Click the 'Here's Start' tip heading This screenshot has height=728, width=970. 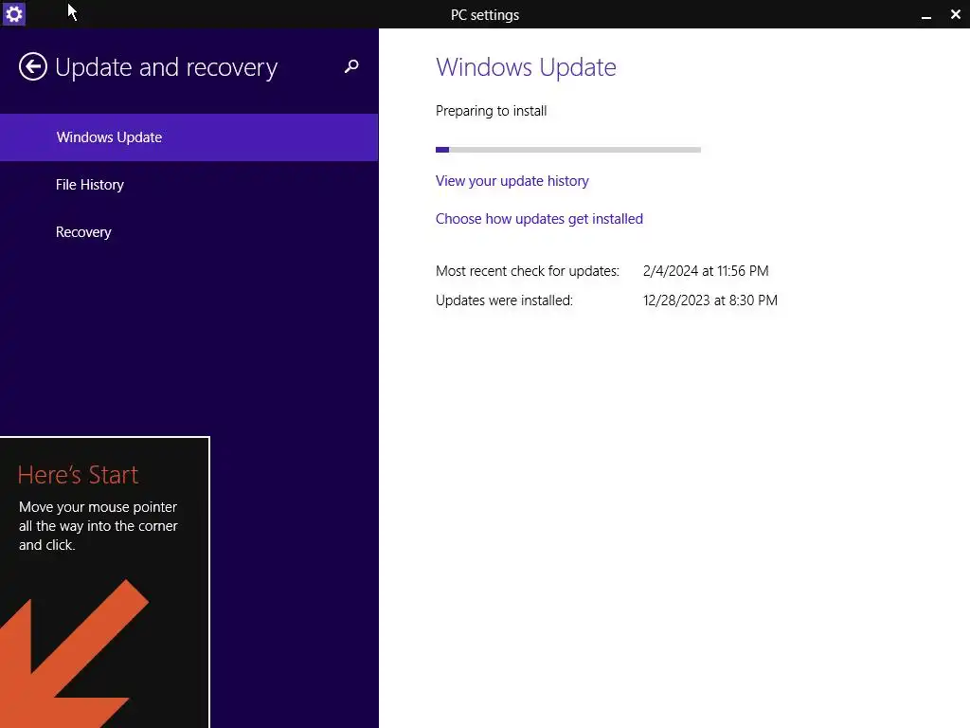click(78, 475)
